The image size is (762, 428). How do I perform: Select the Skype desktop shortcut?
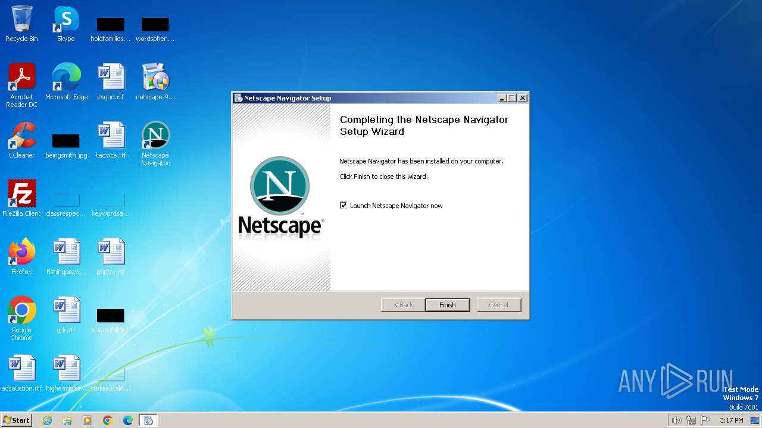(66, 24)
